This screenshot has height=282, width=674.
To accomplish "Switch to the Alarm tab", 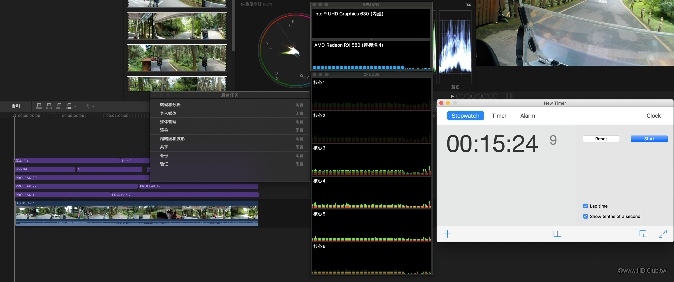I will [x=527, y=116].
